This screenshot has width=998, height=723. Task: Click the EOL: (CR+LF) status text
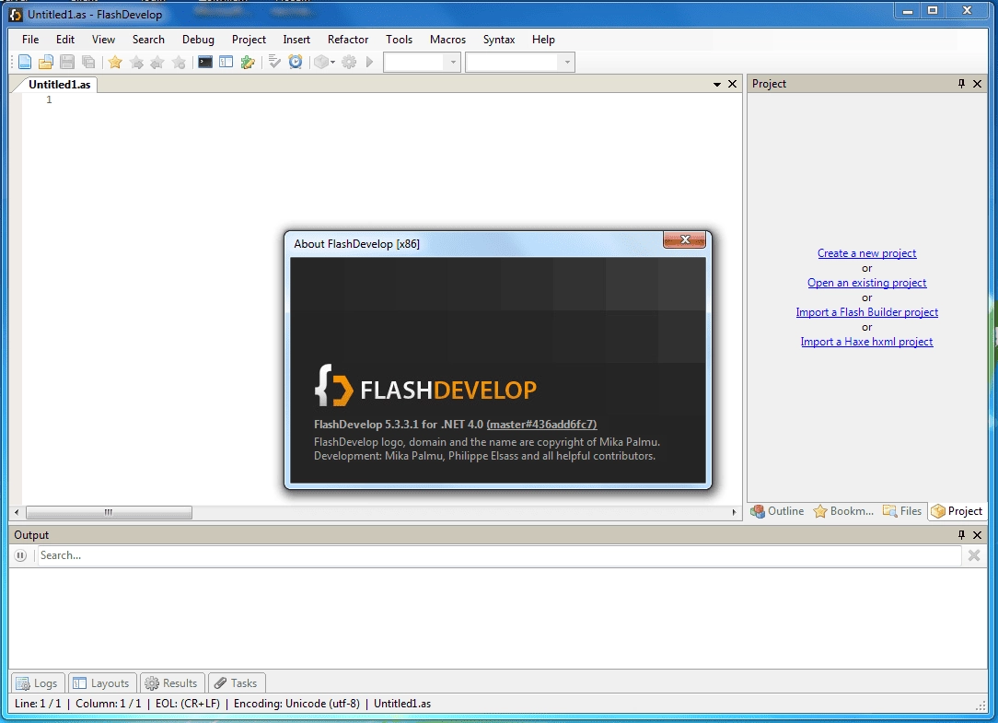[187, 704]
